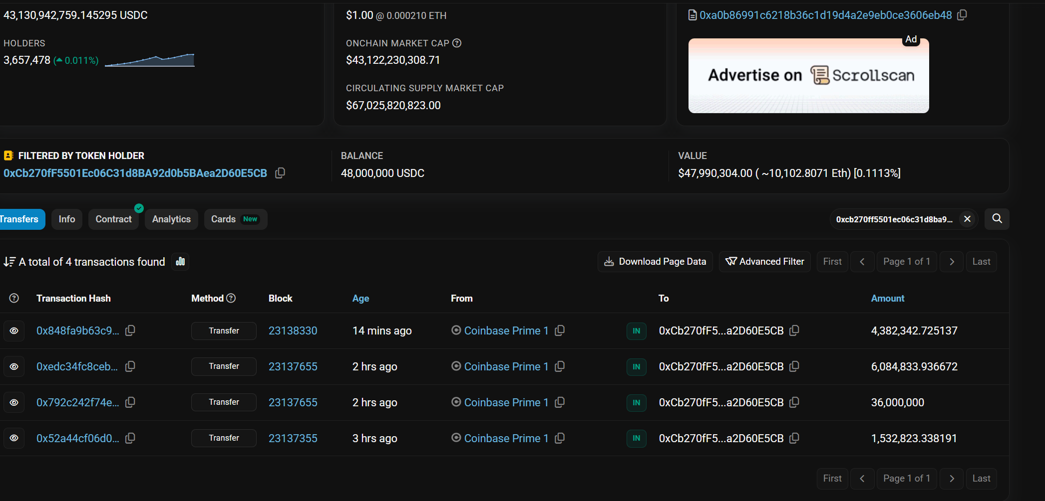
Task: Switch to the Analytics tab
Action: pyautogui.click(x=171, y=219)
